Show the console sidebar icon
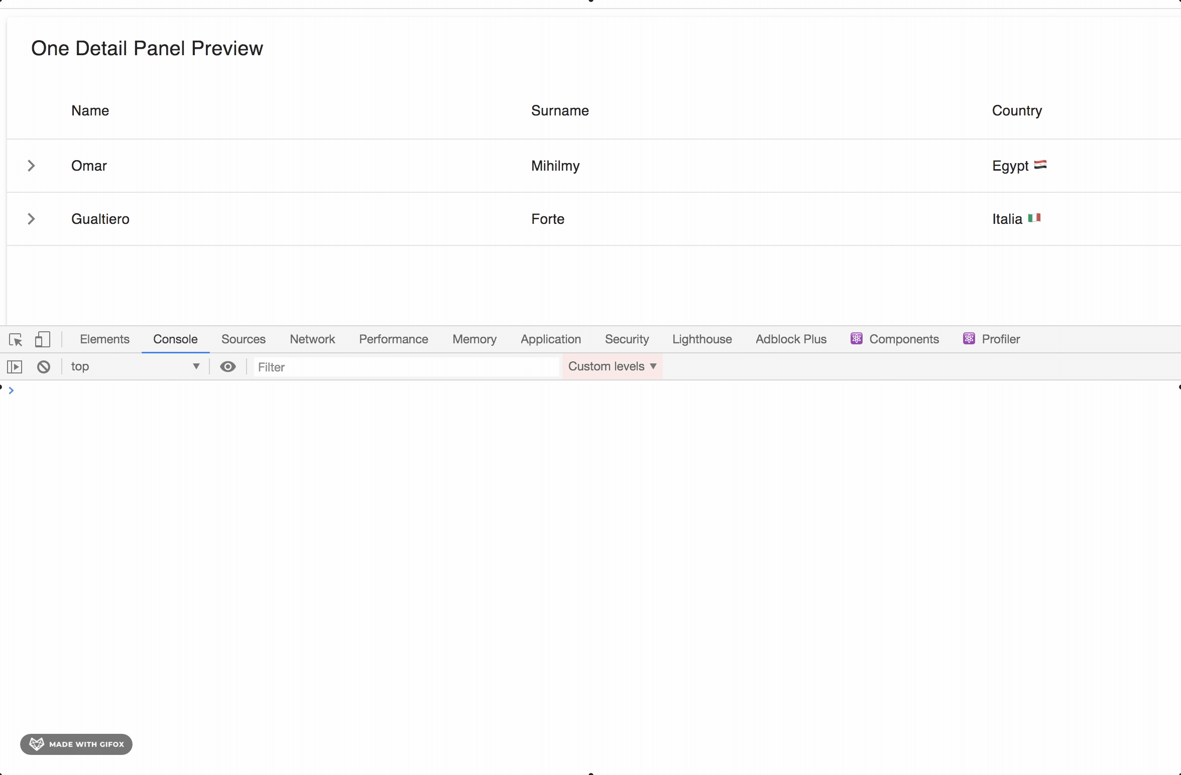The image size is (1181, 775). click(15, 366)
